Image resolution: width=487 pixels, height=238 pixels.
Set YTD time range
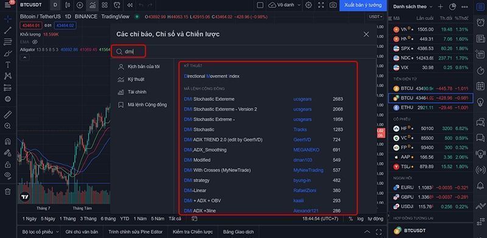125,219
